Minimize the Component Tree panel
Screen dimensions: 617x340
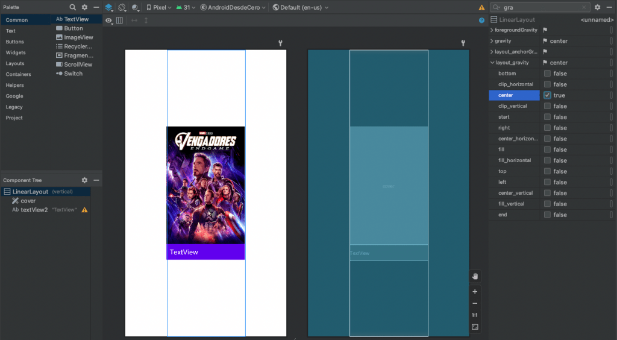click(96, 180)
